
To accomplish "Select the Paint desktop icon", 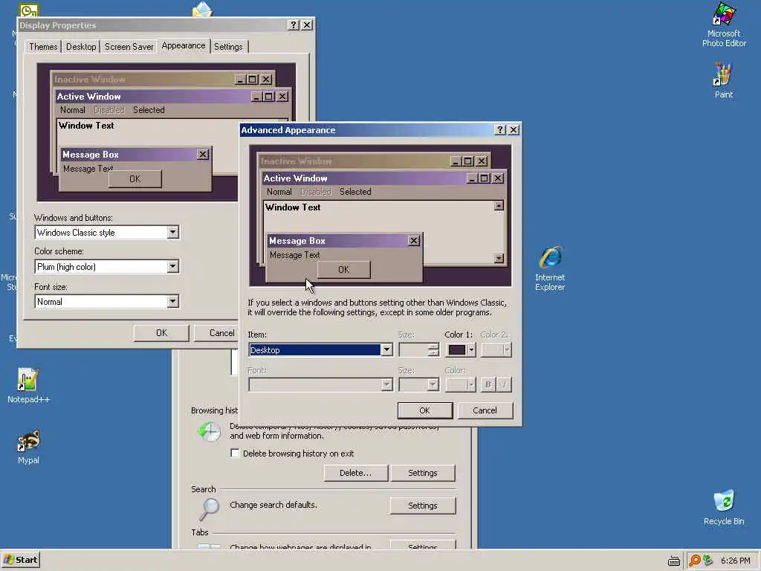I will 723,80.
